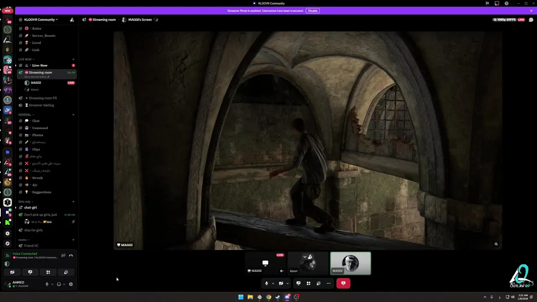This screenshot has width=537, height=302.
Task: Open the Streak channel
Action: tap(47, 178)
